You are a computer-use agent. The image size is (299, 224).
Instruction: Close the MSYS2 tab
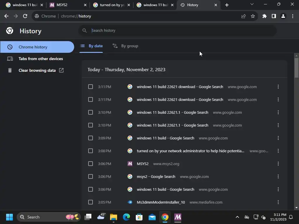click(x=85, y=5)
